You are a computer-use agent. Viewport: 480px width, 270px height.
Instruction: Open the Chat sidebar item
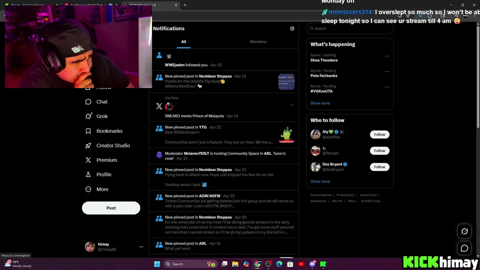point(97,102)
